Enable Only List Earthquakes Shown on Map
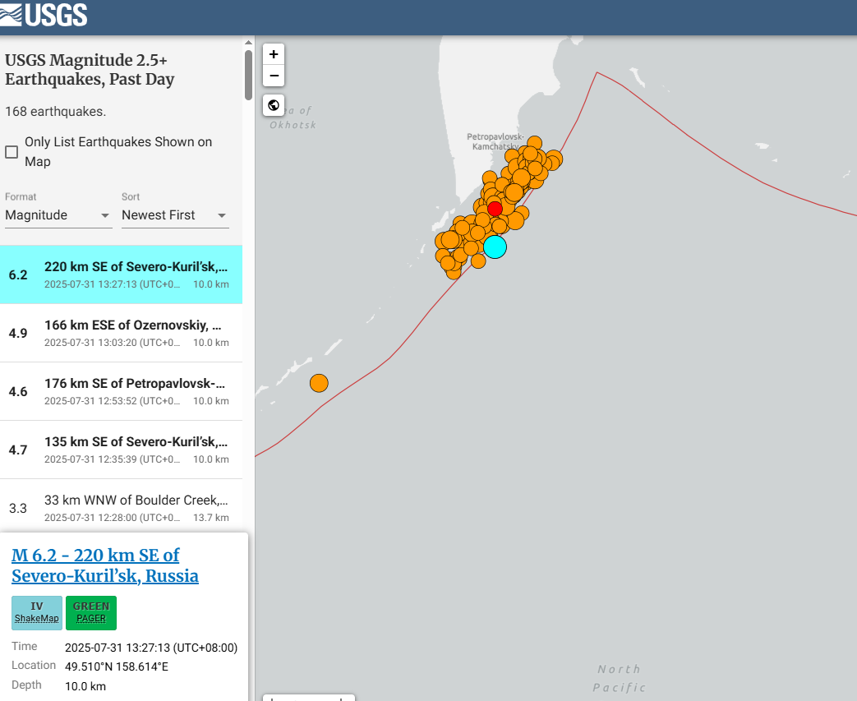 click(12, 151)
